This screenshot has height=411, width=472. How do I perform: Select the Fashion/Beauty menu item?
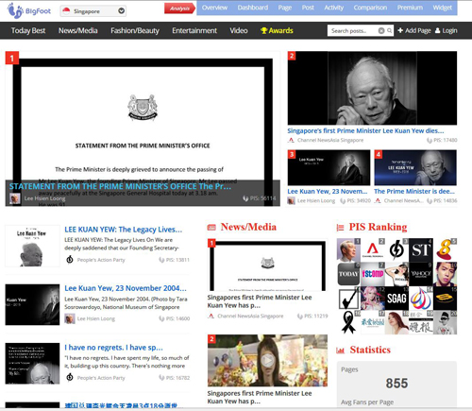(x=135, y=30)
